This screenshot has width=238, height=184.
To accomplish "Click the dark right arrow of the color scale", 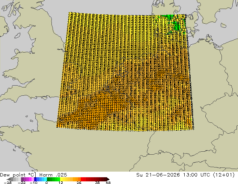I will 108,179.
